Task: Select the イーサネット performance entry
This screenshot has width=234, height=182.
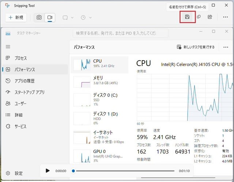Action: pyautogui.click(x=99, y=137)
